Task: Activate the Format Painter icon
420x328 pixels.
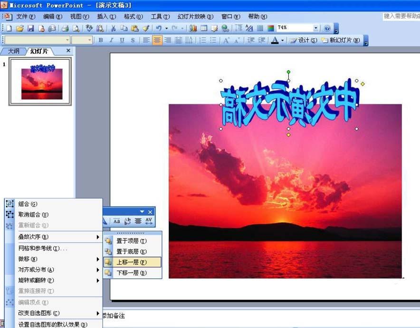Action: [x=146, y=28]
